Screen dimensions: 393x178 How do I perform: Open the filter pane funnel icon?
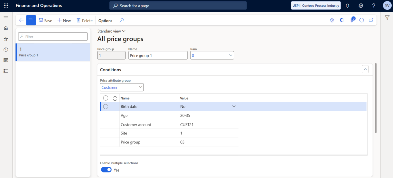(x=387, y=17)
